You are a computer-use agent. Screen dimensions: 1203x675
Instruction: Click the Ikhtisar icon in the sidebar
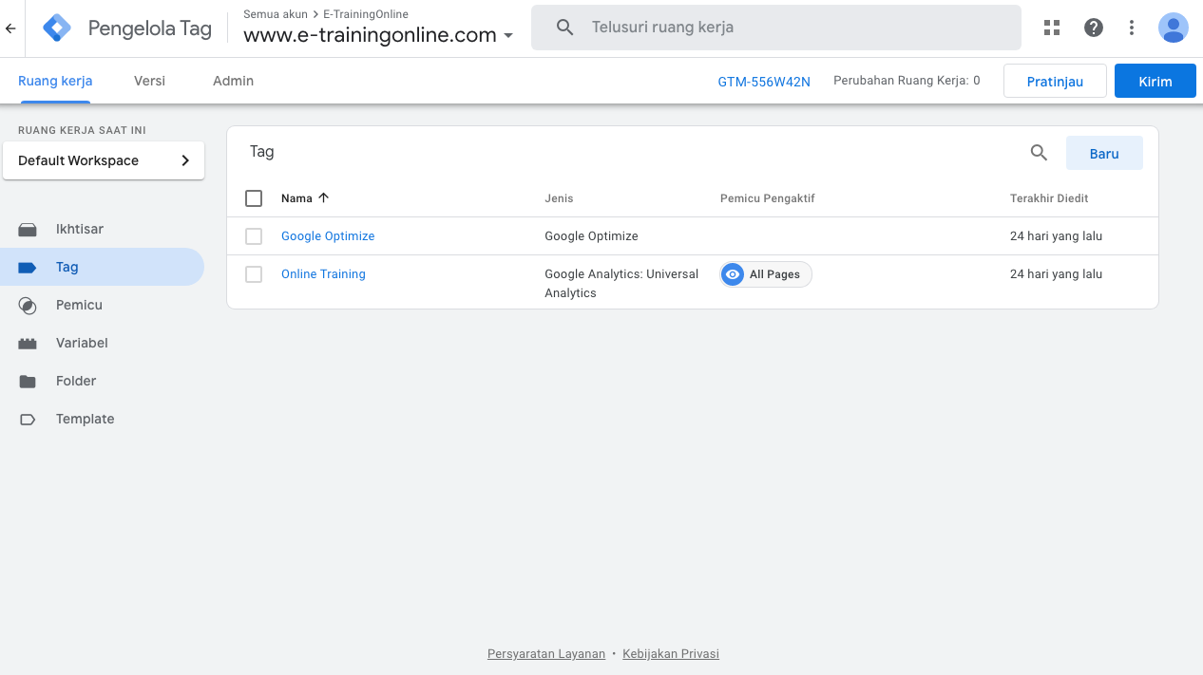click(x=28, y=229)
